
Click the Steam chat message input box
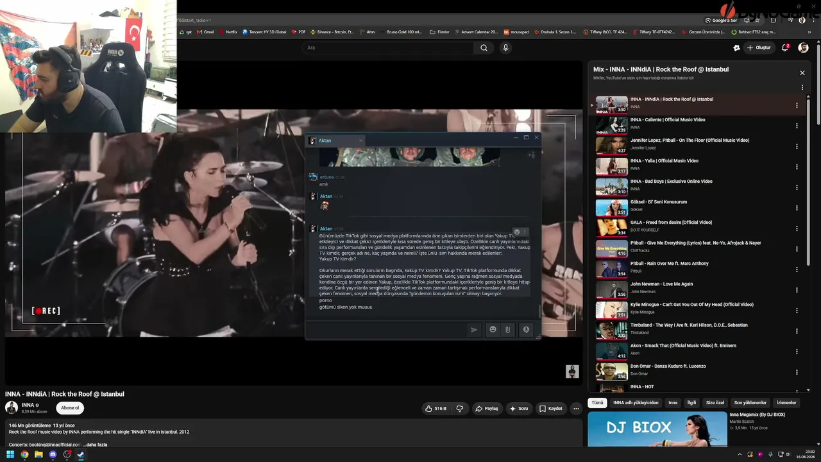(386, 330)
